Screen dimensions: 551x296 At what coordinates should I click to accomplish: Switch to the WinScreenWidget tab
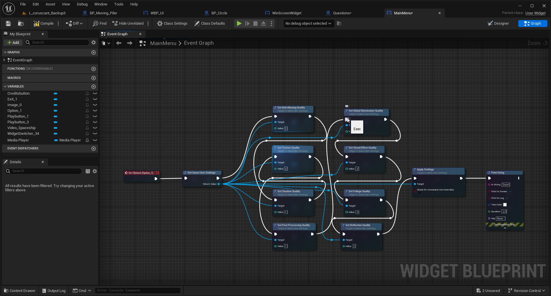pyautogui.click(x=287, y=13)
